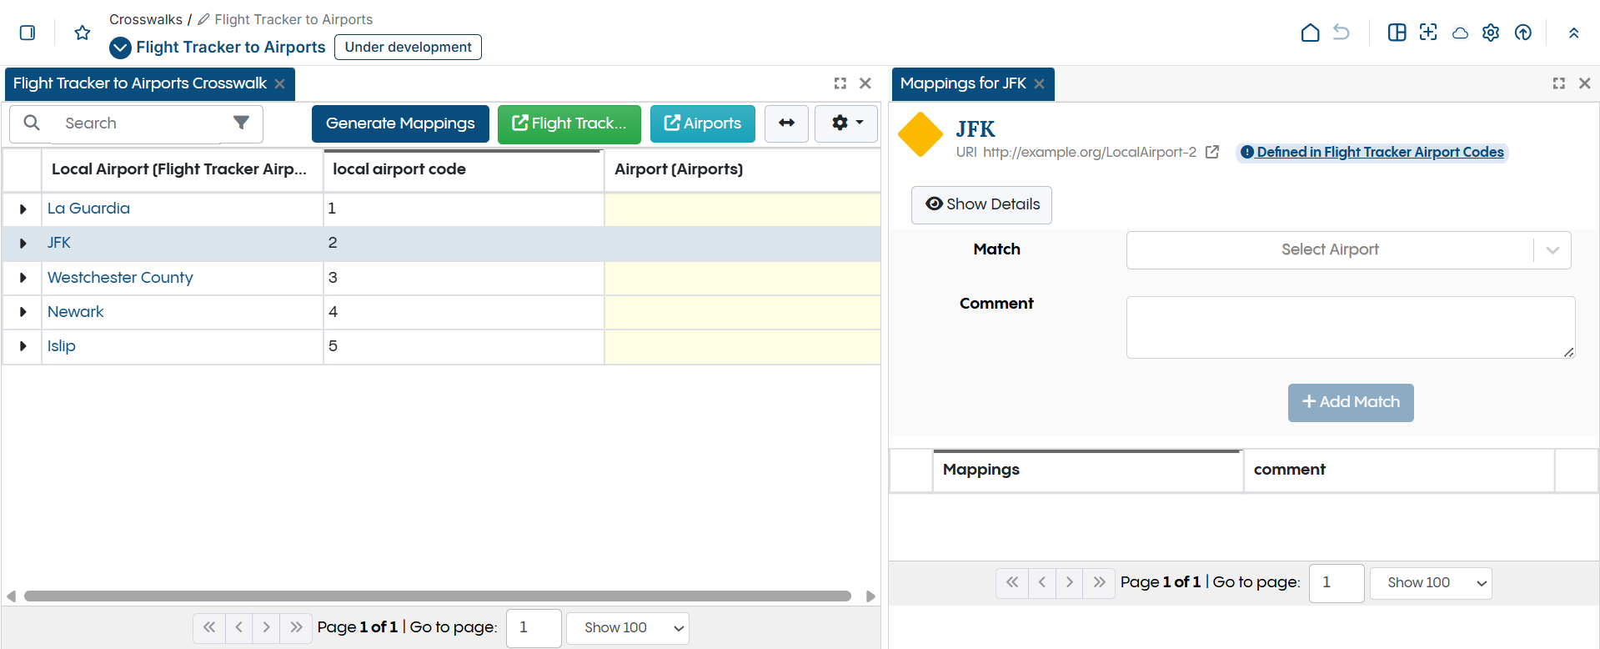Click the favorite star icon
This screenshot has height=649, width=1600.
pos(82,33)
